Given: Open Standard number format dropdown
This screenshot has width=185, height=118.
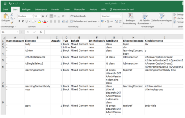Looking at the screenshot, I should coord(120,16).
